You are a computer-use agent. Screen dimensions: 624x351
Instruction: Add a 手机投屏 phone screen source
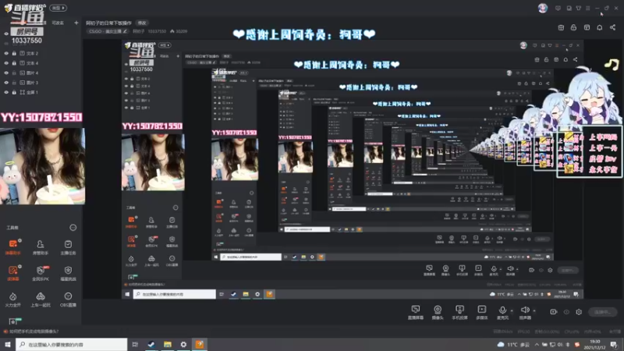(459, 313)
